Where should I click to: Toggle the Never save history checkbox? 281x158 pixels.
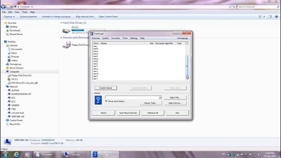point(106,101)
